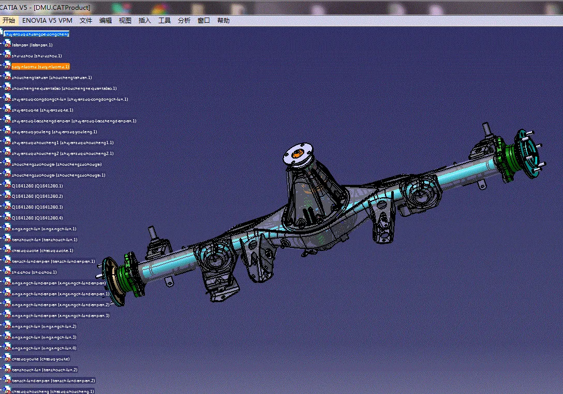Open the 工具 menu
Viewport: 563px width, 394px height.
pos(165,21)
